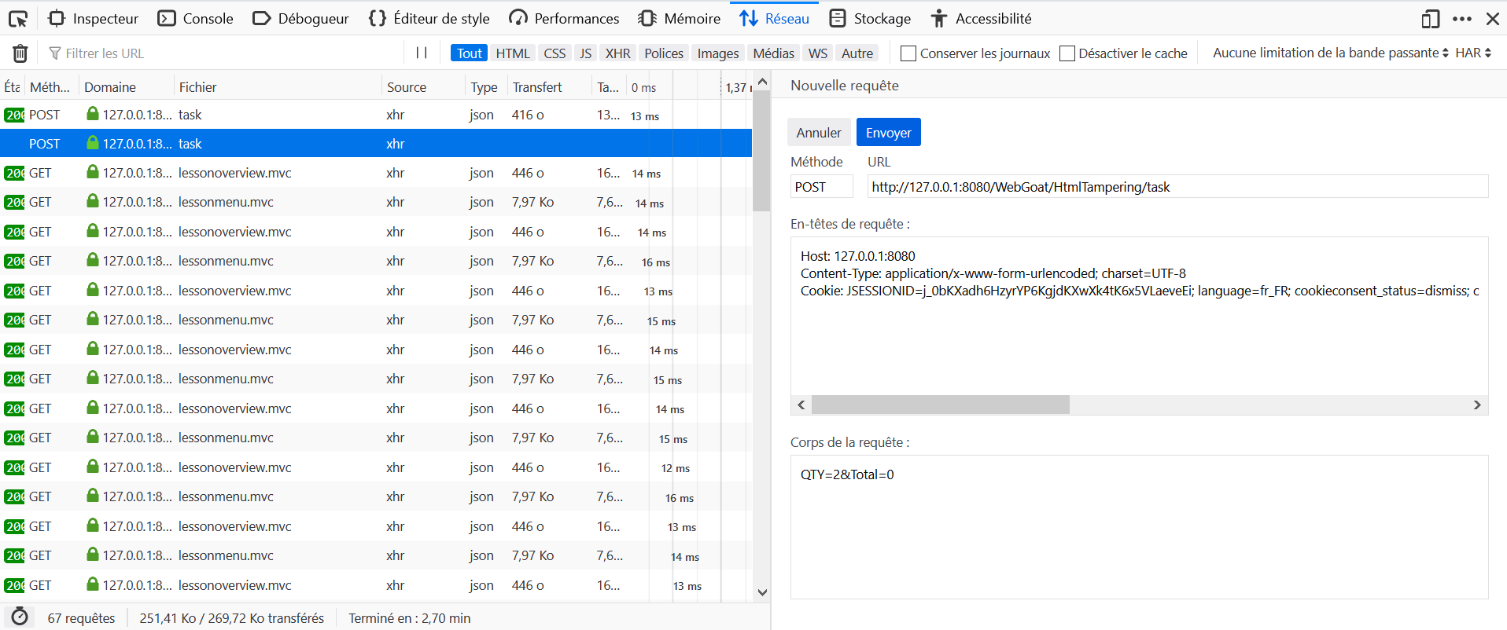Filter requests by JS
Screen dimensions: 1507x630
[x=585, y=53]
